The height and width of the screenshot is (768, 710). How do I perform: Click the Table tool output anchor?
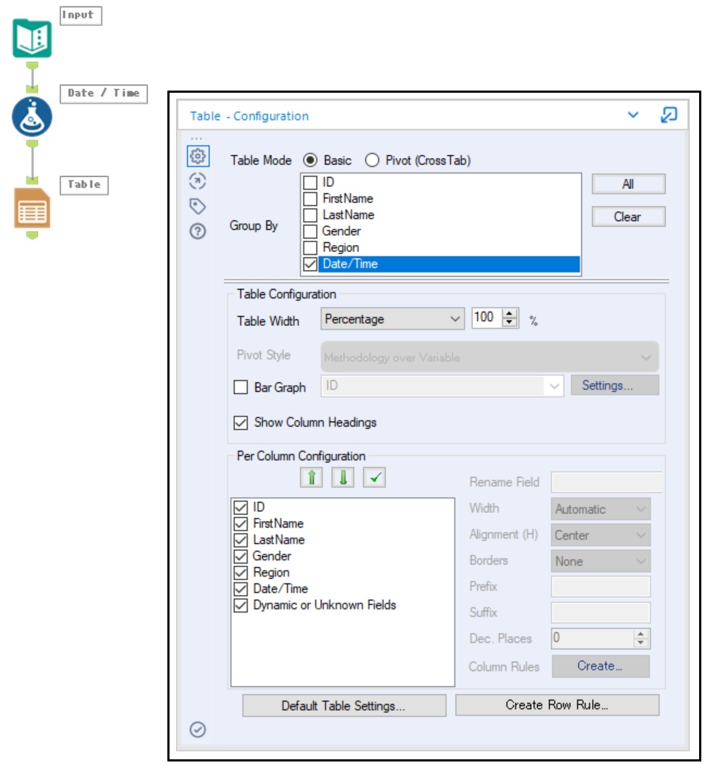click(32, 235)
